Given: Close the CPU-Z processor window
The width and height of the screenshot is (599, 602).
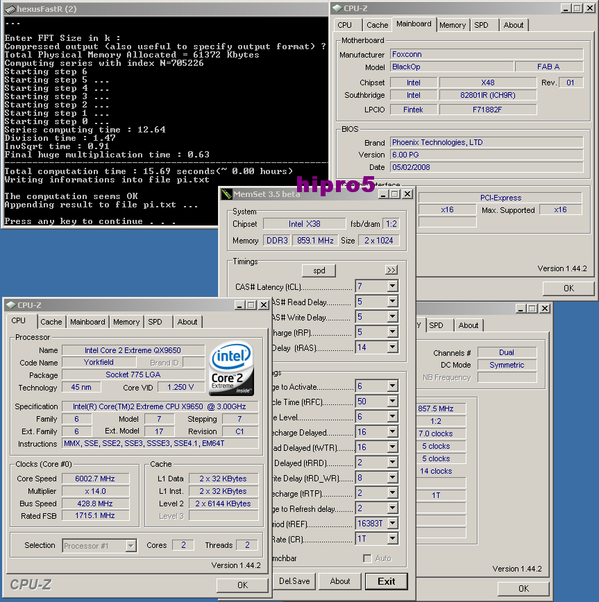Looking at the screenshot, I should (264, 305).
